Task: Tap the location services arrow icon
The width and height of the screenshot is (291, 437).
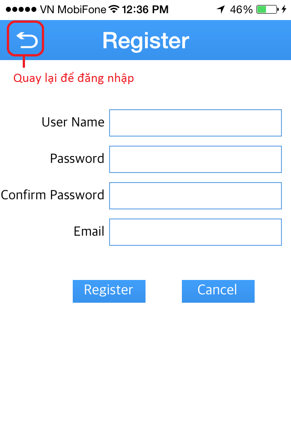Action: (221, 10)
